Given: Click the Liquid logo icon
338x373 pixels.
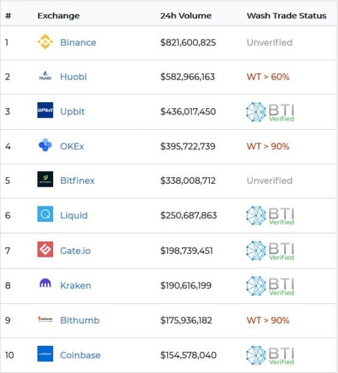Looking at the screenshot, I should 45,214.
